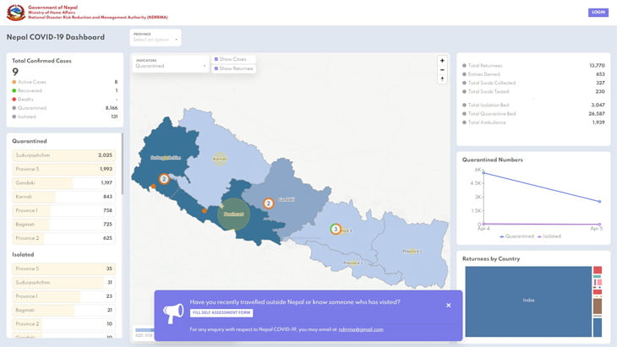The height and width of the screenshot is (347, 617).
Task: Click the Gandaki cluster marker showing 2
Action: coord(268,203)
